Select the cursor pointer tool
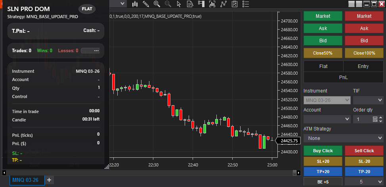Screen dimensions: 386x187 pos(179,4)
